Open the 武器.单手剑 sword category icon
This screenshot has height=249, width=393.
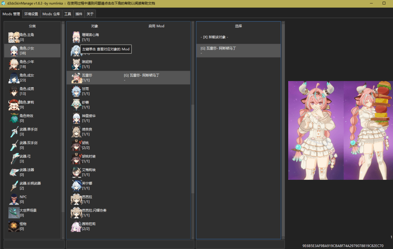pos(14,132)
